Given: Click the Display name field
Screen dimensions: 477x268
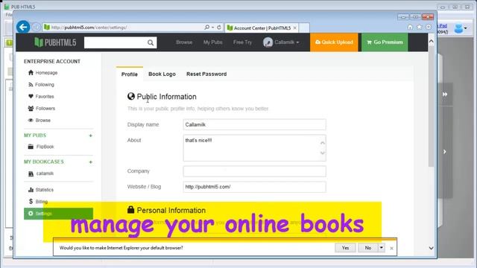Looking at the screenshot, I should pyautogui.click(x=254, y=124).
